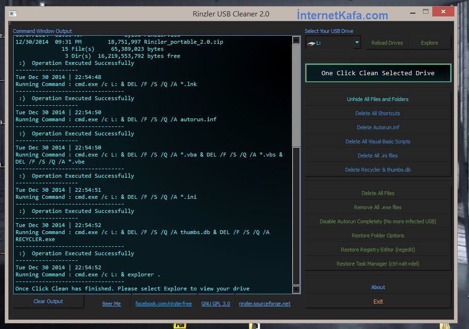Run One Click Clean Selected Drive
The height and width of the screenshot is (329, 469).
378,73
